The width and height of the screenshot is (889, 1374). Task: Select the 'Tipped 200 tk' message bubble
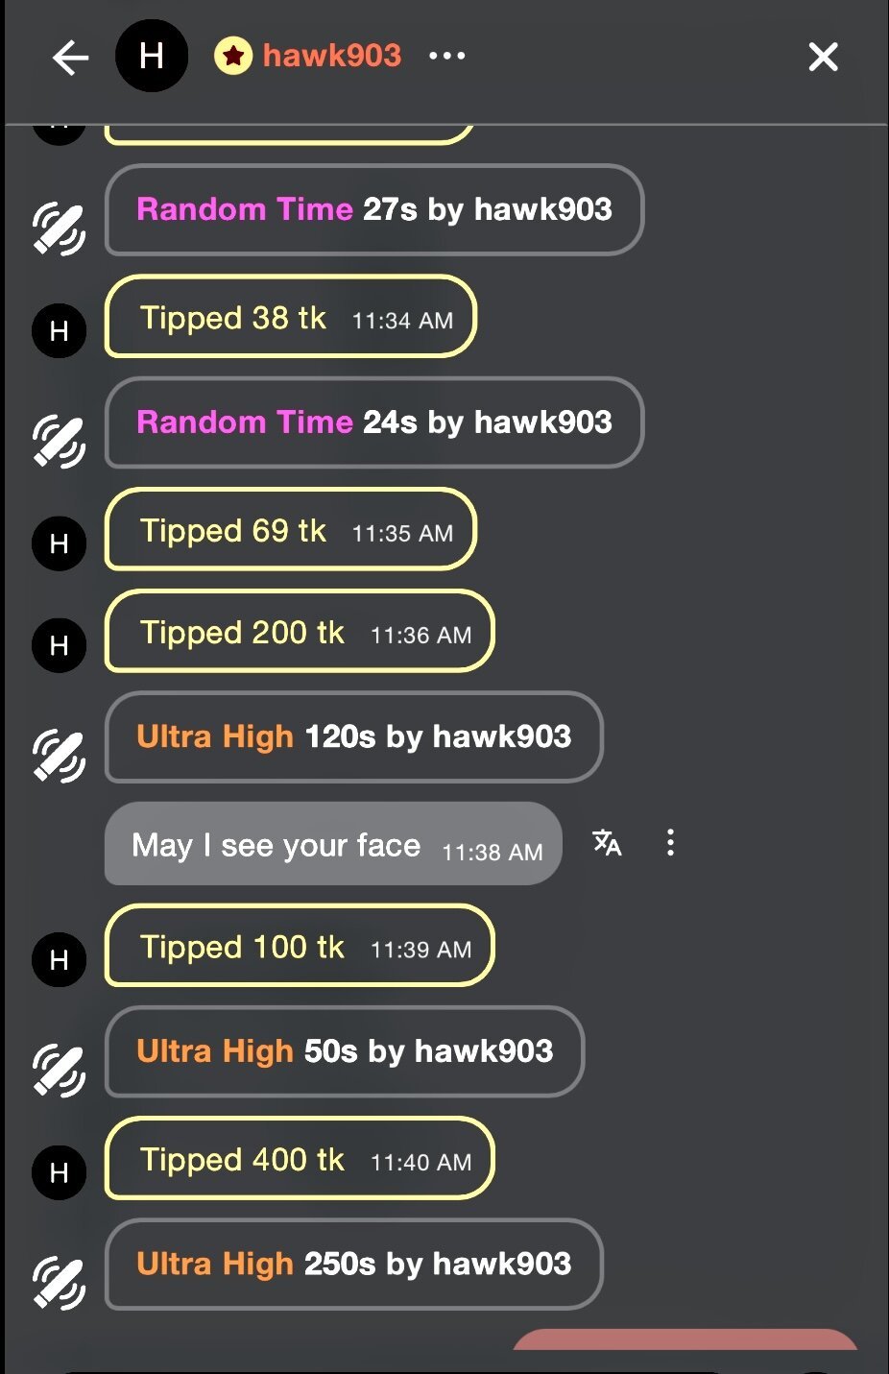coord(299,633)
